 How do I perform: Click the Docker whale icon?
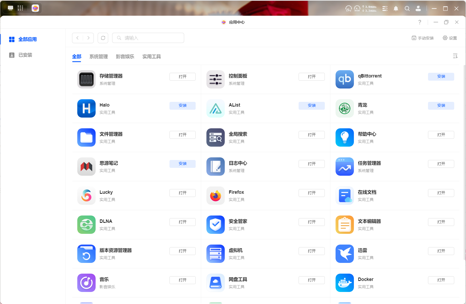(x=345, y=283)
